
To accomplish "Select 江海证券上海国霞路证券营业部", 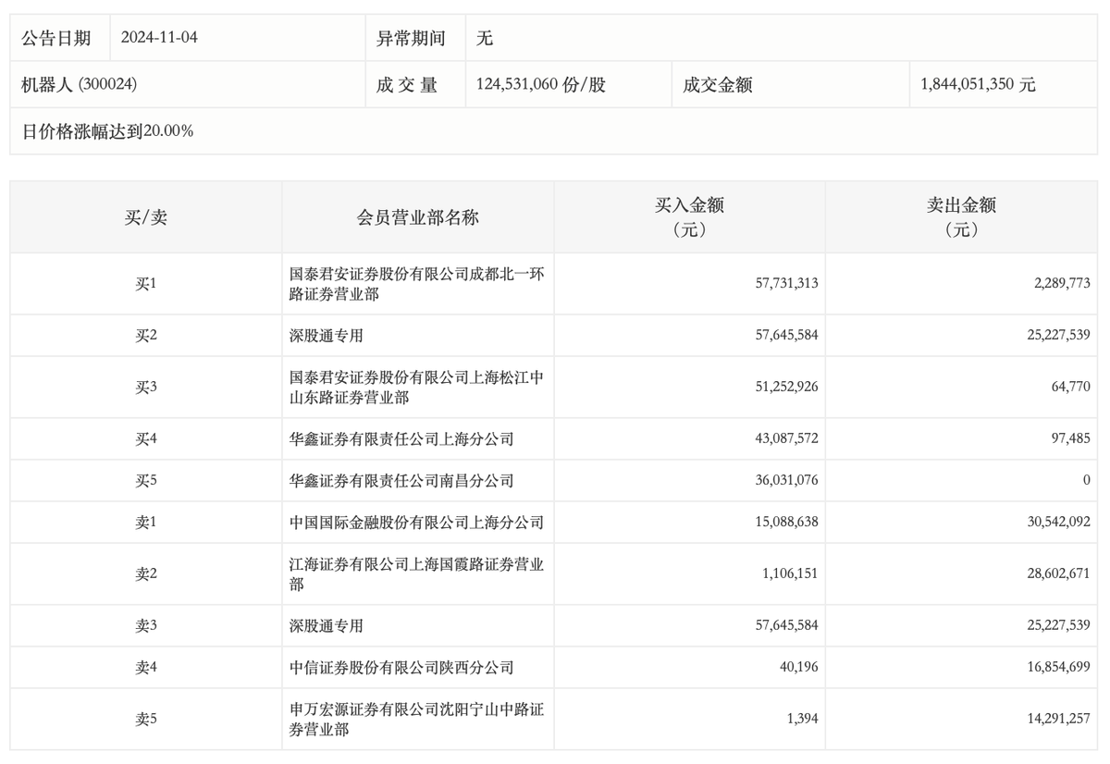I will pos(418,574).
